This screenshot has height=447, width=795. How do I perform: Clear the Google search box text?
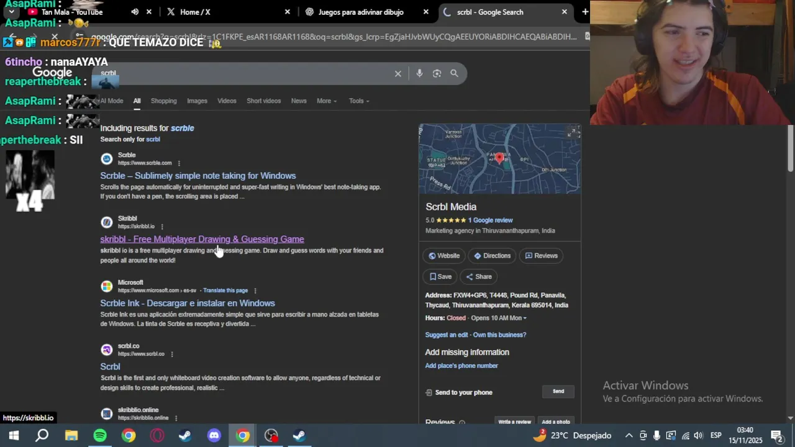[398, 74]
